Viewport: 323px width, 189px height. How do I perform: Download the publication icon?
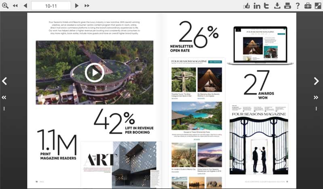point(277,6)
